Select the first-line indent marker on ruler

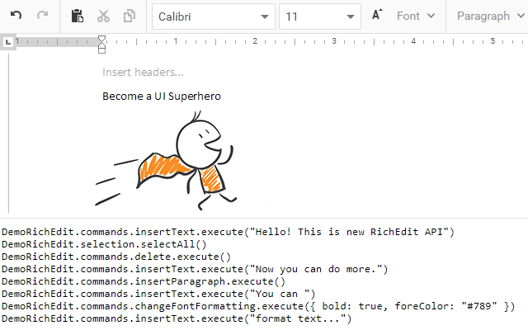102,39
